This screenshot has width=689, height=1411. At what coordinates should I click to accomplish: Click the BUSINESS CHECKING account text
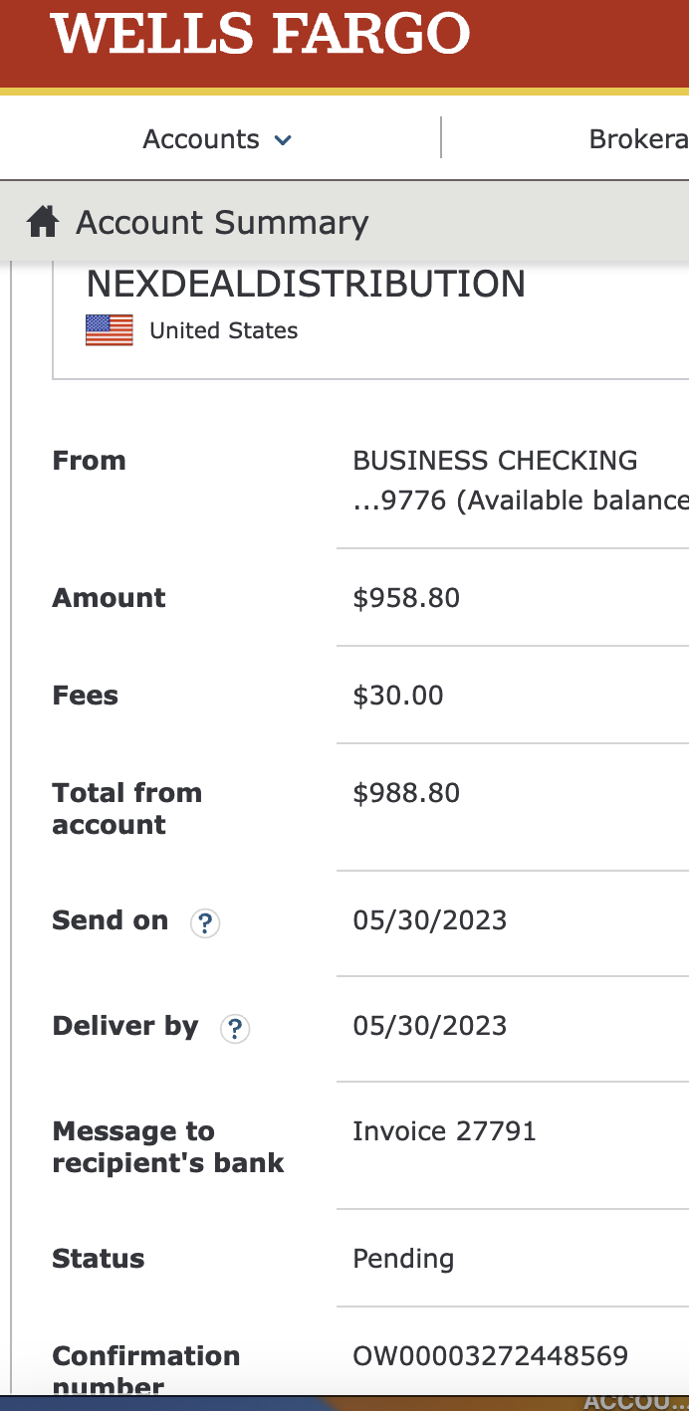click(495, 461)
